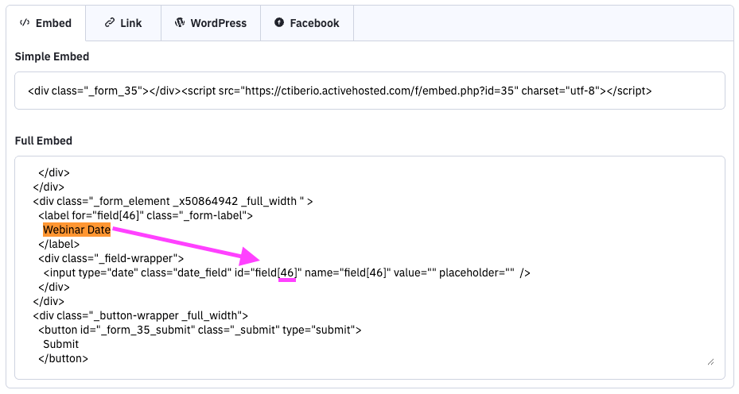
Task: Click the Facebook logo icon
Action: pos(279,23)
